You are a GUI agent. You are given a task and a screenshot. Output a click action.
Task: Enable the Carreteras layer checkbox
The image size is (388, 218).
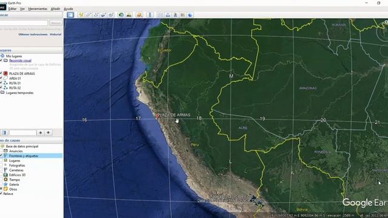[x=1, y=170]
